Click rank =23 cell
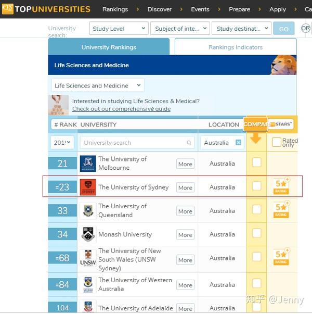 point(62,187)
